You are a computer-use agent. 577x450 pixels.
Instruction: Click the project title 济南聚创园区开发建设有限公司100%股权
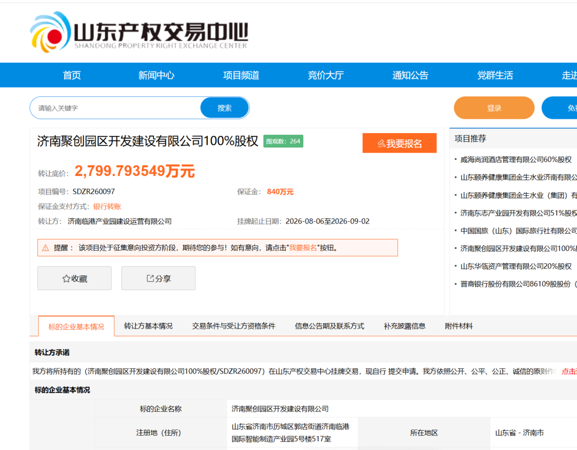(x=147, y=141)
